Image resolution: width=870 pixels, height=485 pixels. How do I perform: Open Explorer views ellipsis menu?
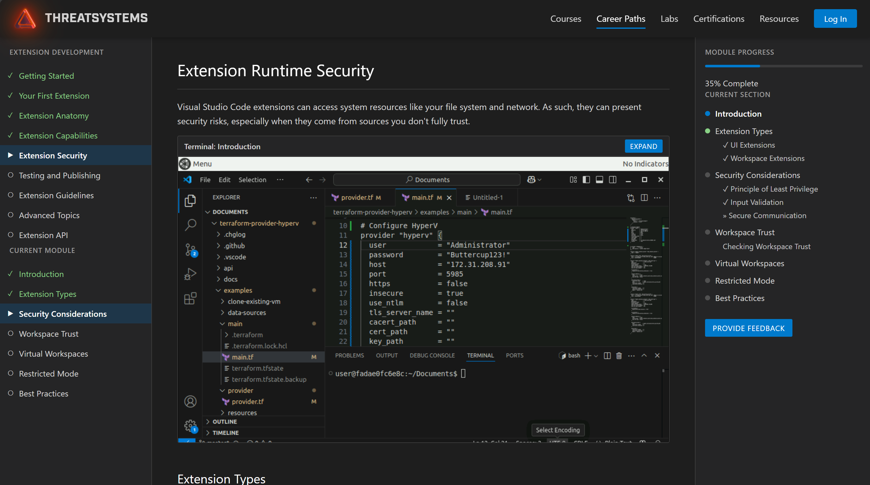[313, 198]
